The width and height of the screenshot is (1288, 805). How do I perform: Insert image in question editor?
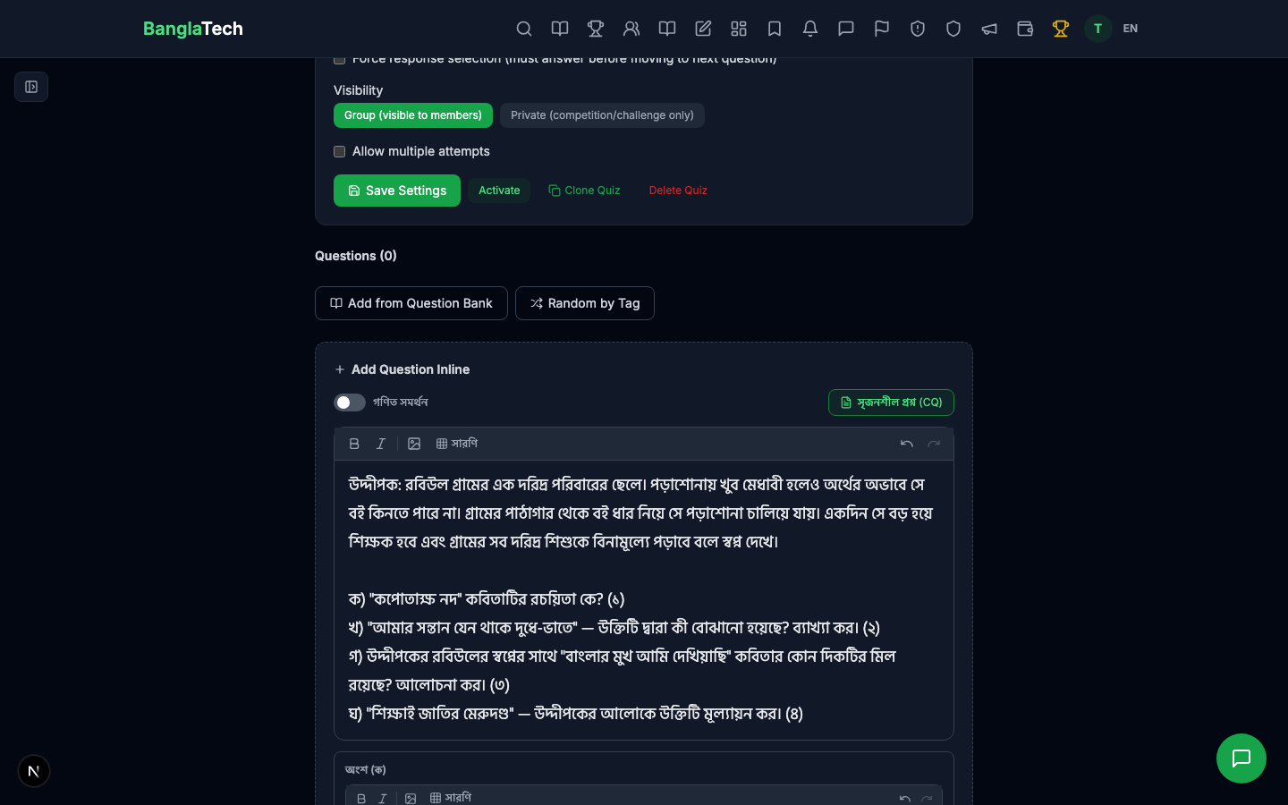[414, 444]
